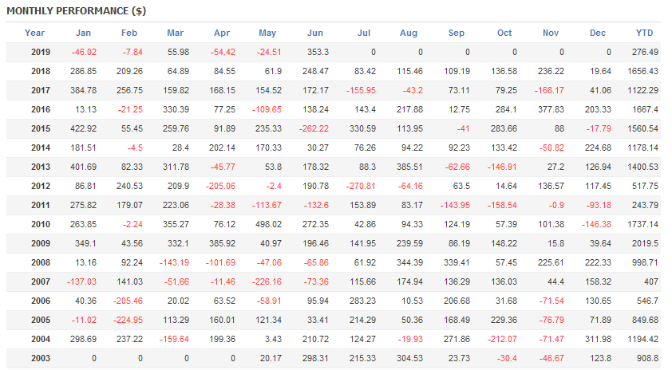Select the "Jun" column header
Screen dimensions: 672x370
click(x=315, y=33)
